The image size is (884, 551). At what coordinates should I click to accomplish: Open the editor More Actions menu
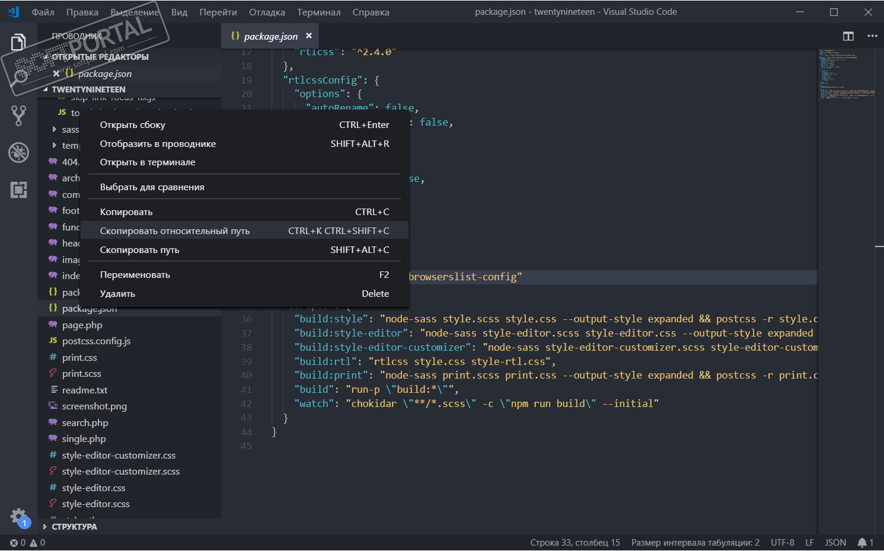(872, 36)
